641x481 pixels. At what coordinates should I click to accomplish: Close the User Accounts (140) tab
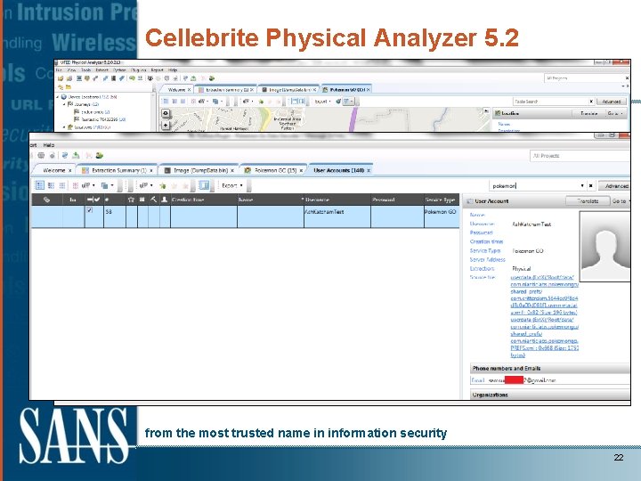[x=369, y=170]
